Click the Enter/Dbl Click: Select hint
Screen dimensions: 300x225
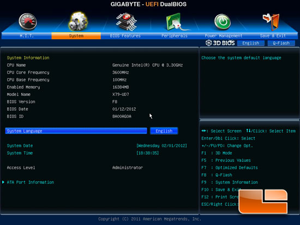pos(228,138)
